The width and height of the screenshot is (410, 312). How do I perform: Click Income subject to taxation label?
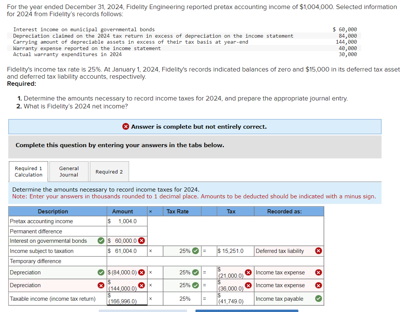tap(41, 251)
